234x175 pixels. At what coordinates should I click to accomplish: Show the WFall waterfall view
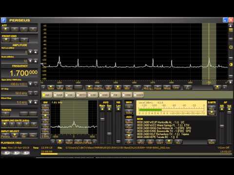tap(59, 87)
